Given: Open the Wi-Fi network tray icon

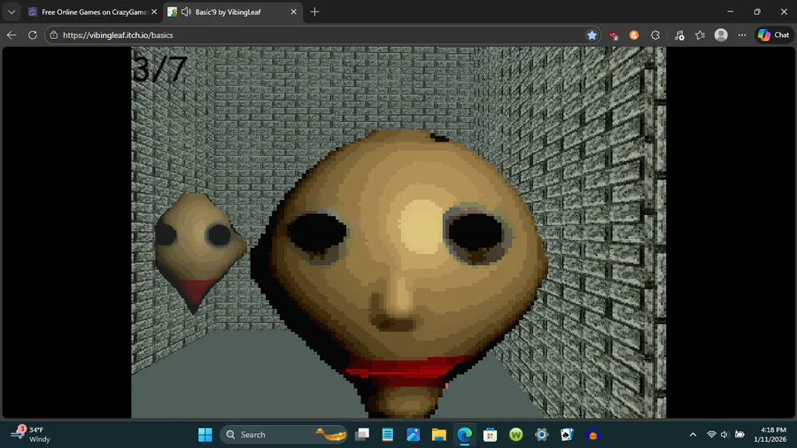Looking at the screenshot, I should (x=712, y=435).
